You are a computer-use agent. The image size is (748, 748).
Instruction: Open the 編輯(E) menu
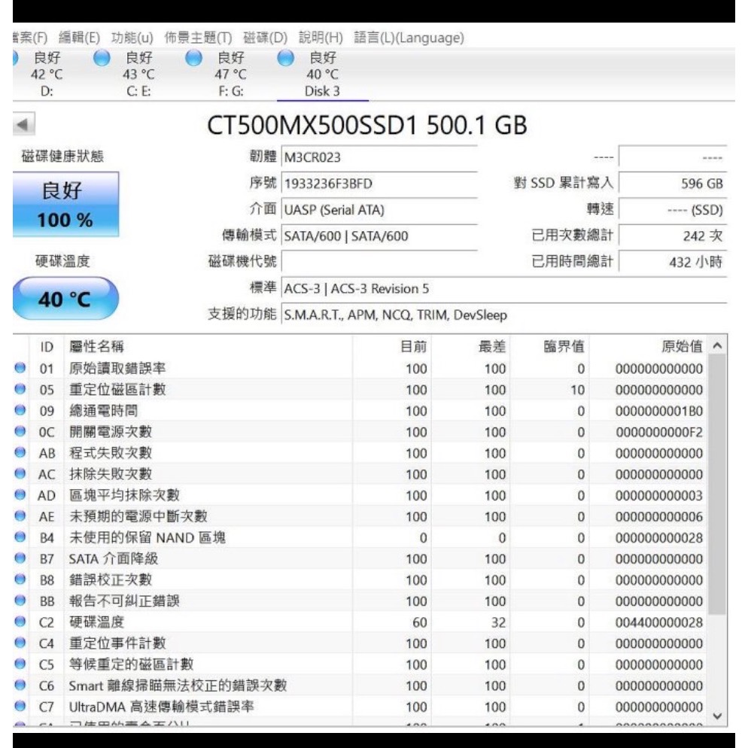(79, 38)
